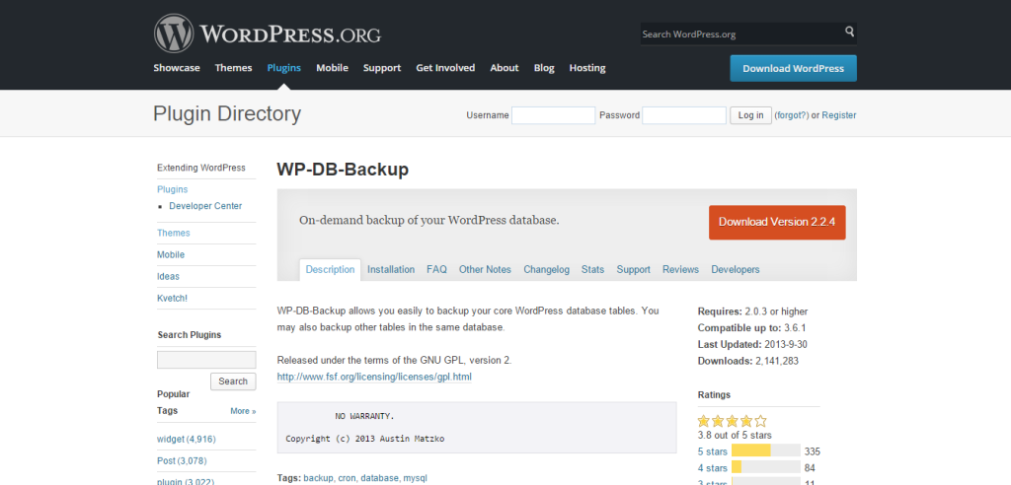Click the 4 stars rating bar

click(x=766, y=467)
